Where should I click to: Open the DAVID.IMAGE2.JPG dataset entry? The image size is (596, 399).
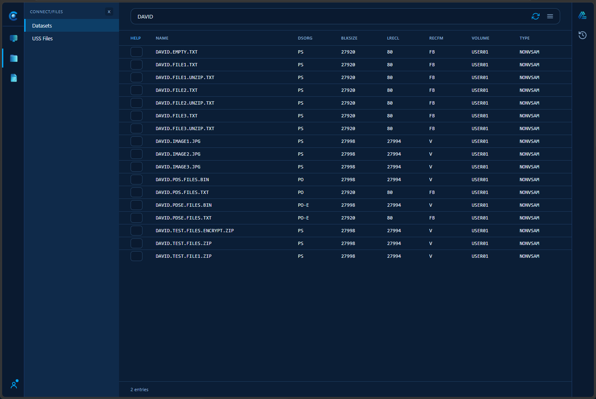click(178, 154)
